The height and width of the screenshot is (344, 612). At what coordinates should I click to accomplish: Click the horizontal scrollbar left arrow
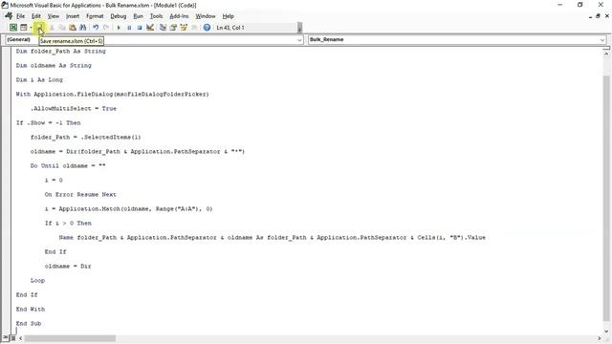coord(21,338)
